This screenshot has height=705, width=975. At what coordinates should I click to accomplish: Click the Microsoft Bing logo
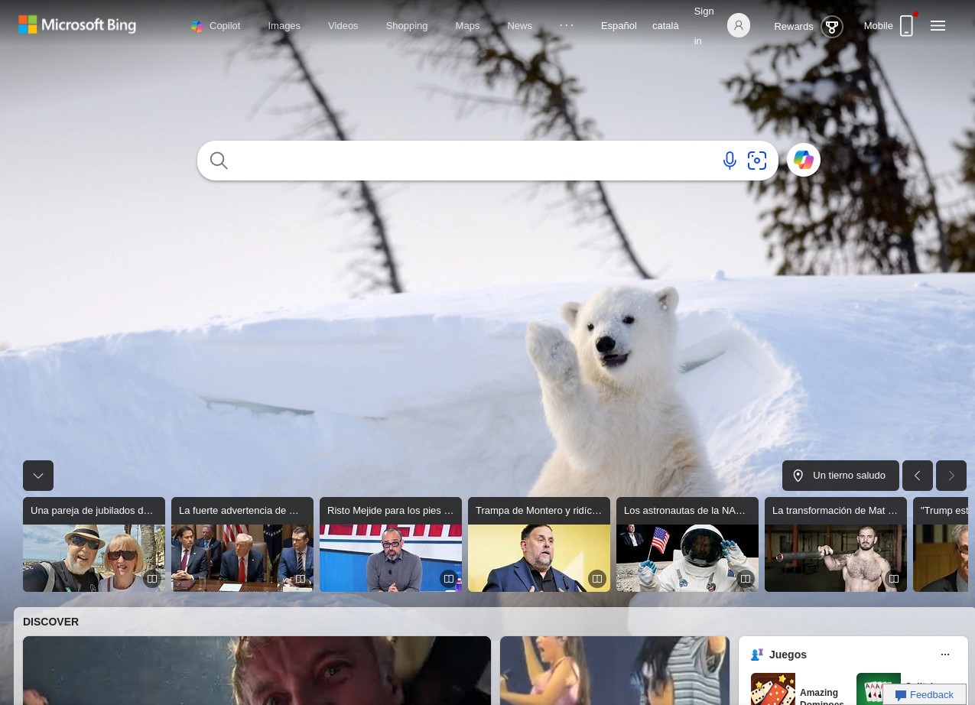tap(76, 24)
